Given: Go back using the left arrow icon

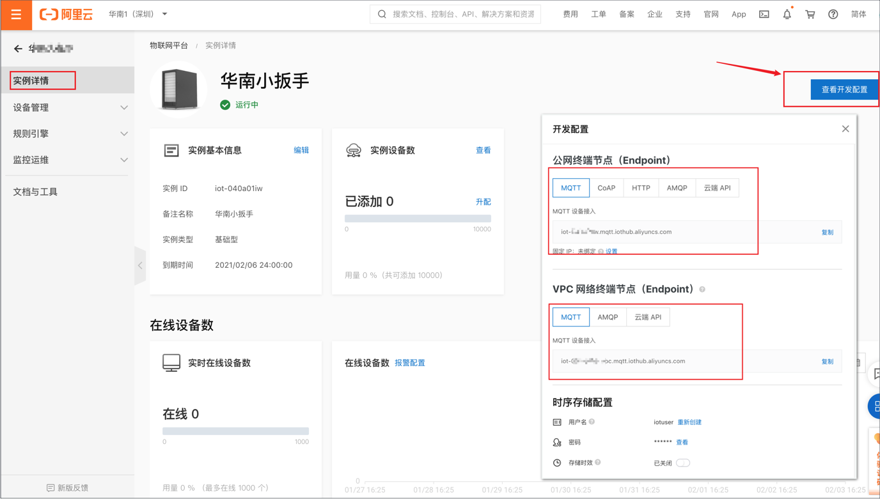Looking at the screenshot, I should point(18,49).
